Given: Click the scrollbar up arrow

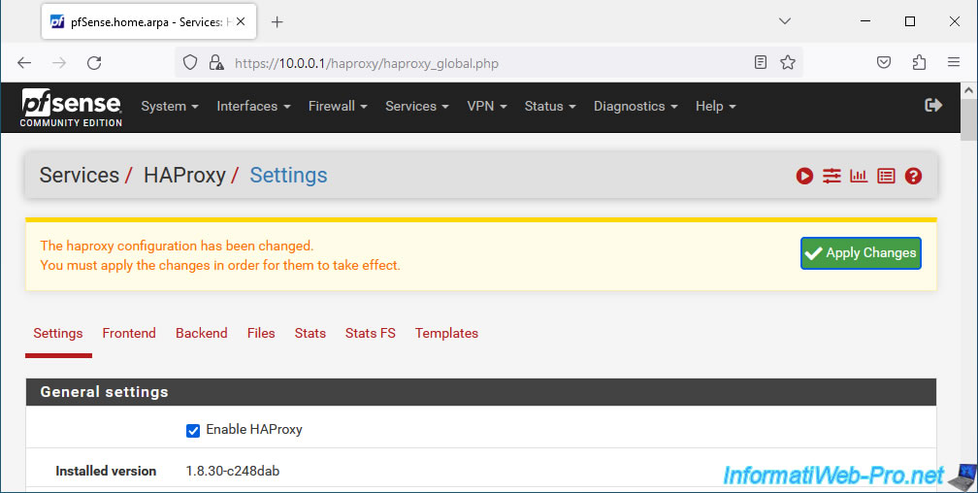Looking at the screenshot, I should coord(968,90).
